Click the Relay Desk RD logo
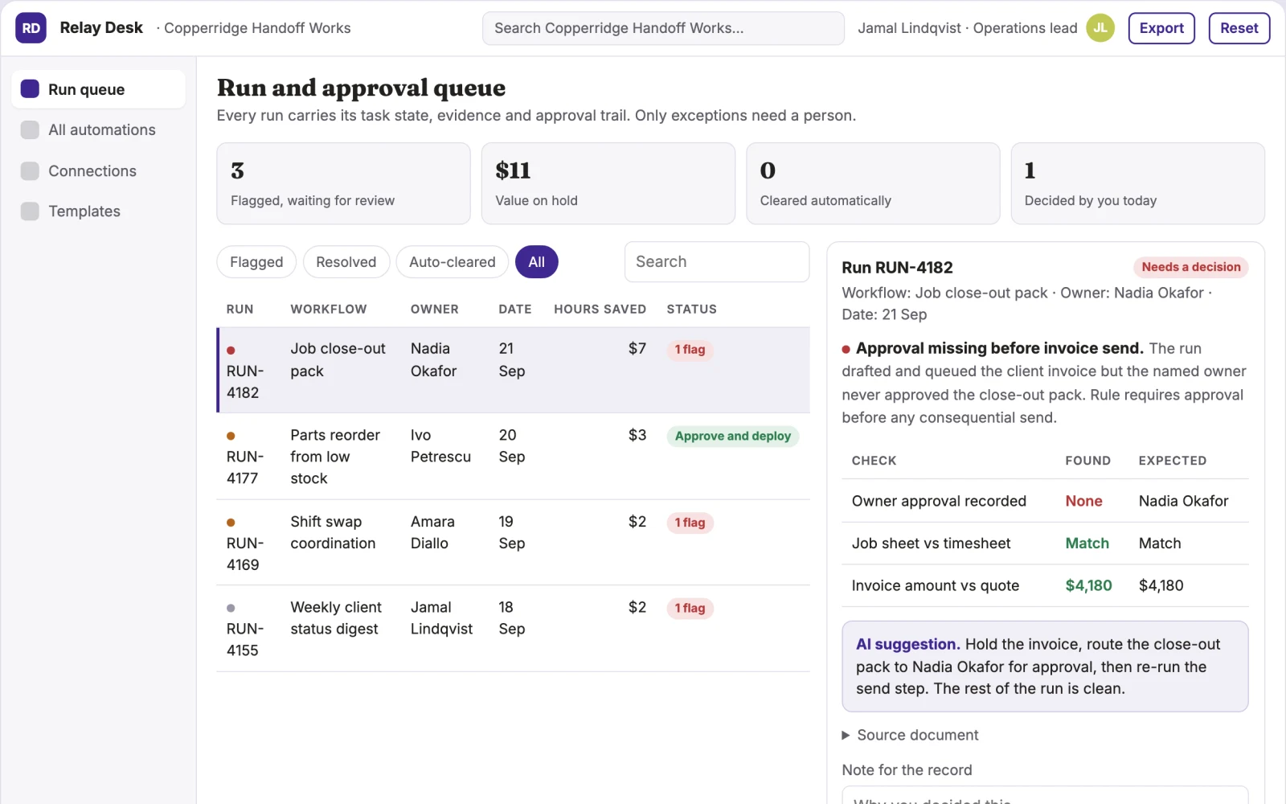1286x804 pixels. tap(31, 28)
